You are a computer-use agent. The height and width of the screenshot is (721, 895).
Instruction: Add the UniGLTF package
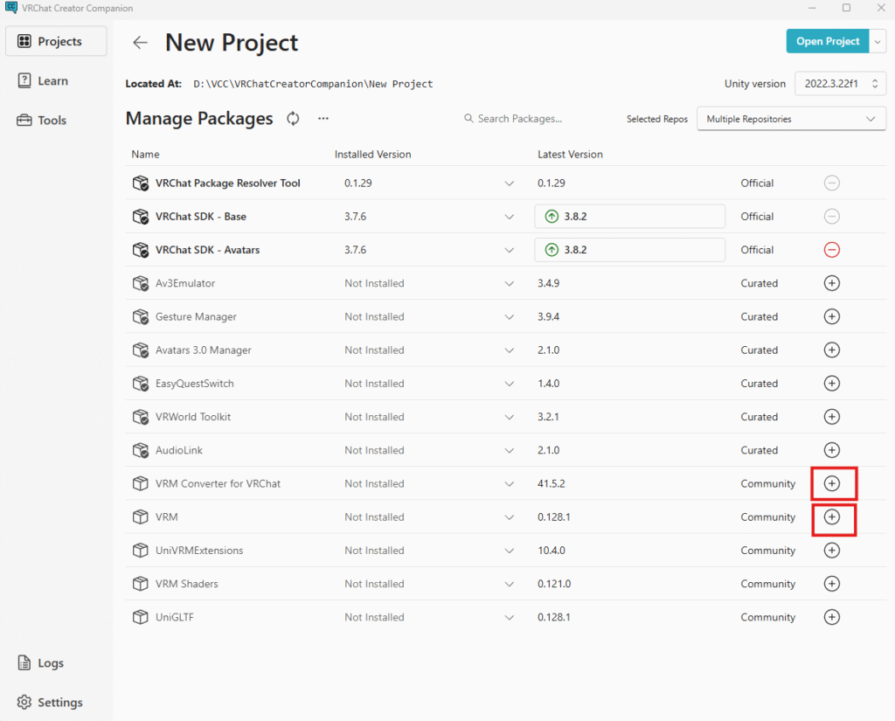(832, 617)
